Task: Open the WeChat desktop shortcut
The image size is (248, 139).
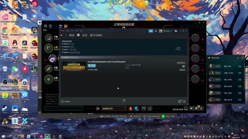Action: pyautogui.click(x=15, y=70)
